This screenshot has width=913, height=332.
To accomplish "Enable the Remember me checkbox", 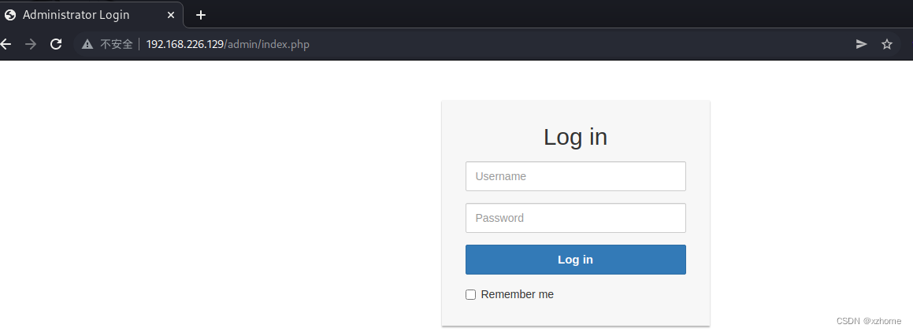I will point(471,294).
